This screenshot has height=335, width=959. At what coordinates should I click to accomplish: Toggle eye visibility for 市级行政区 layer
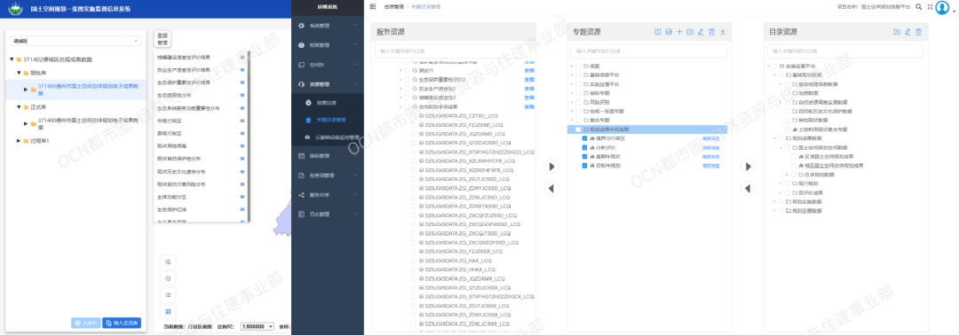click(242, 121)
